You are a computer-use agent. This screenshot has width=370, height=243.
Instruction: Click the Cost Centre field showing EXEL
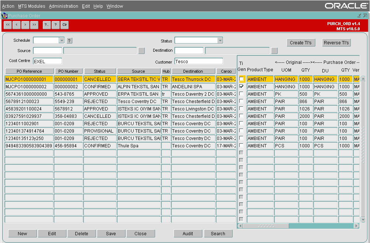[x=48, y=61]
